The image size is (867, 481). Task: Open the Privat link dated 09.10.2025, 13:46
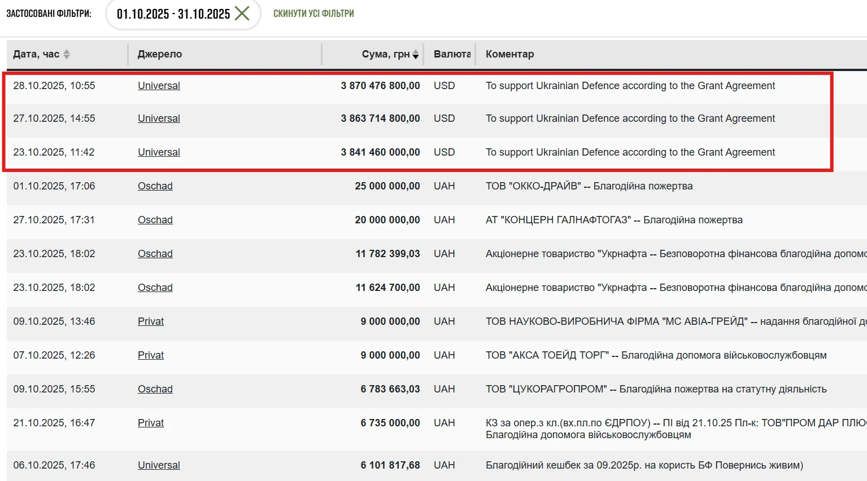(151, 321)
